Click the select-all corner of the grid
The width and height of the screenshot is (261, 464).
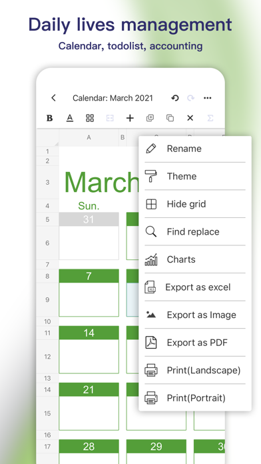pyautogui.click(x=47, y=137)
